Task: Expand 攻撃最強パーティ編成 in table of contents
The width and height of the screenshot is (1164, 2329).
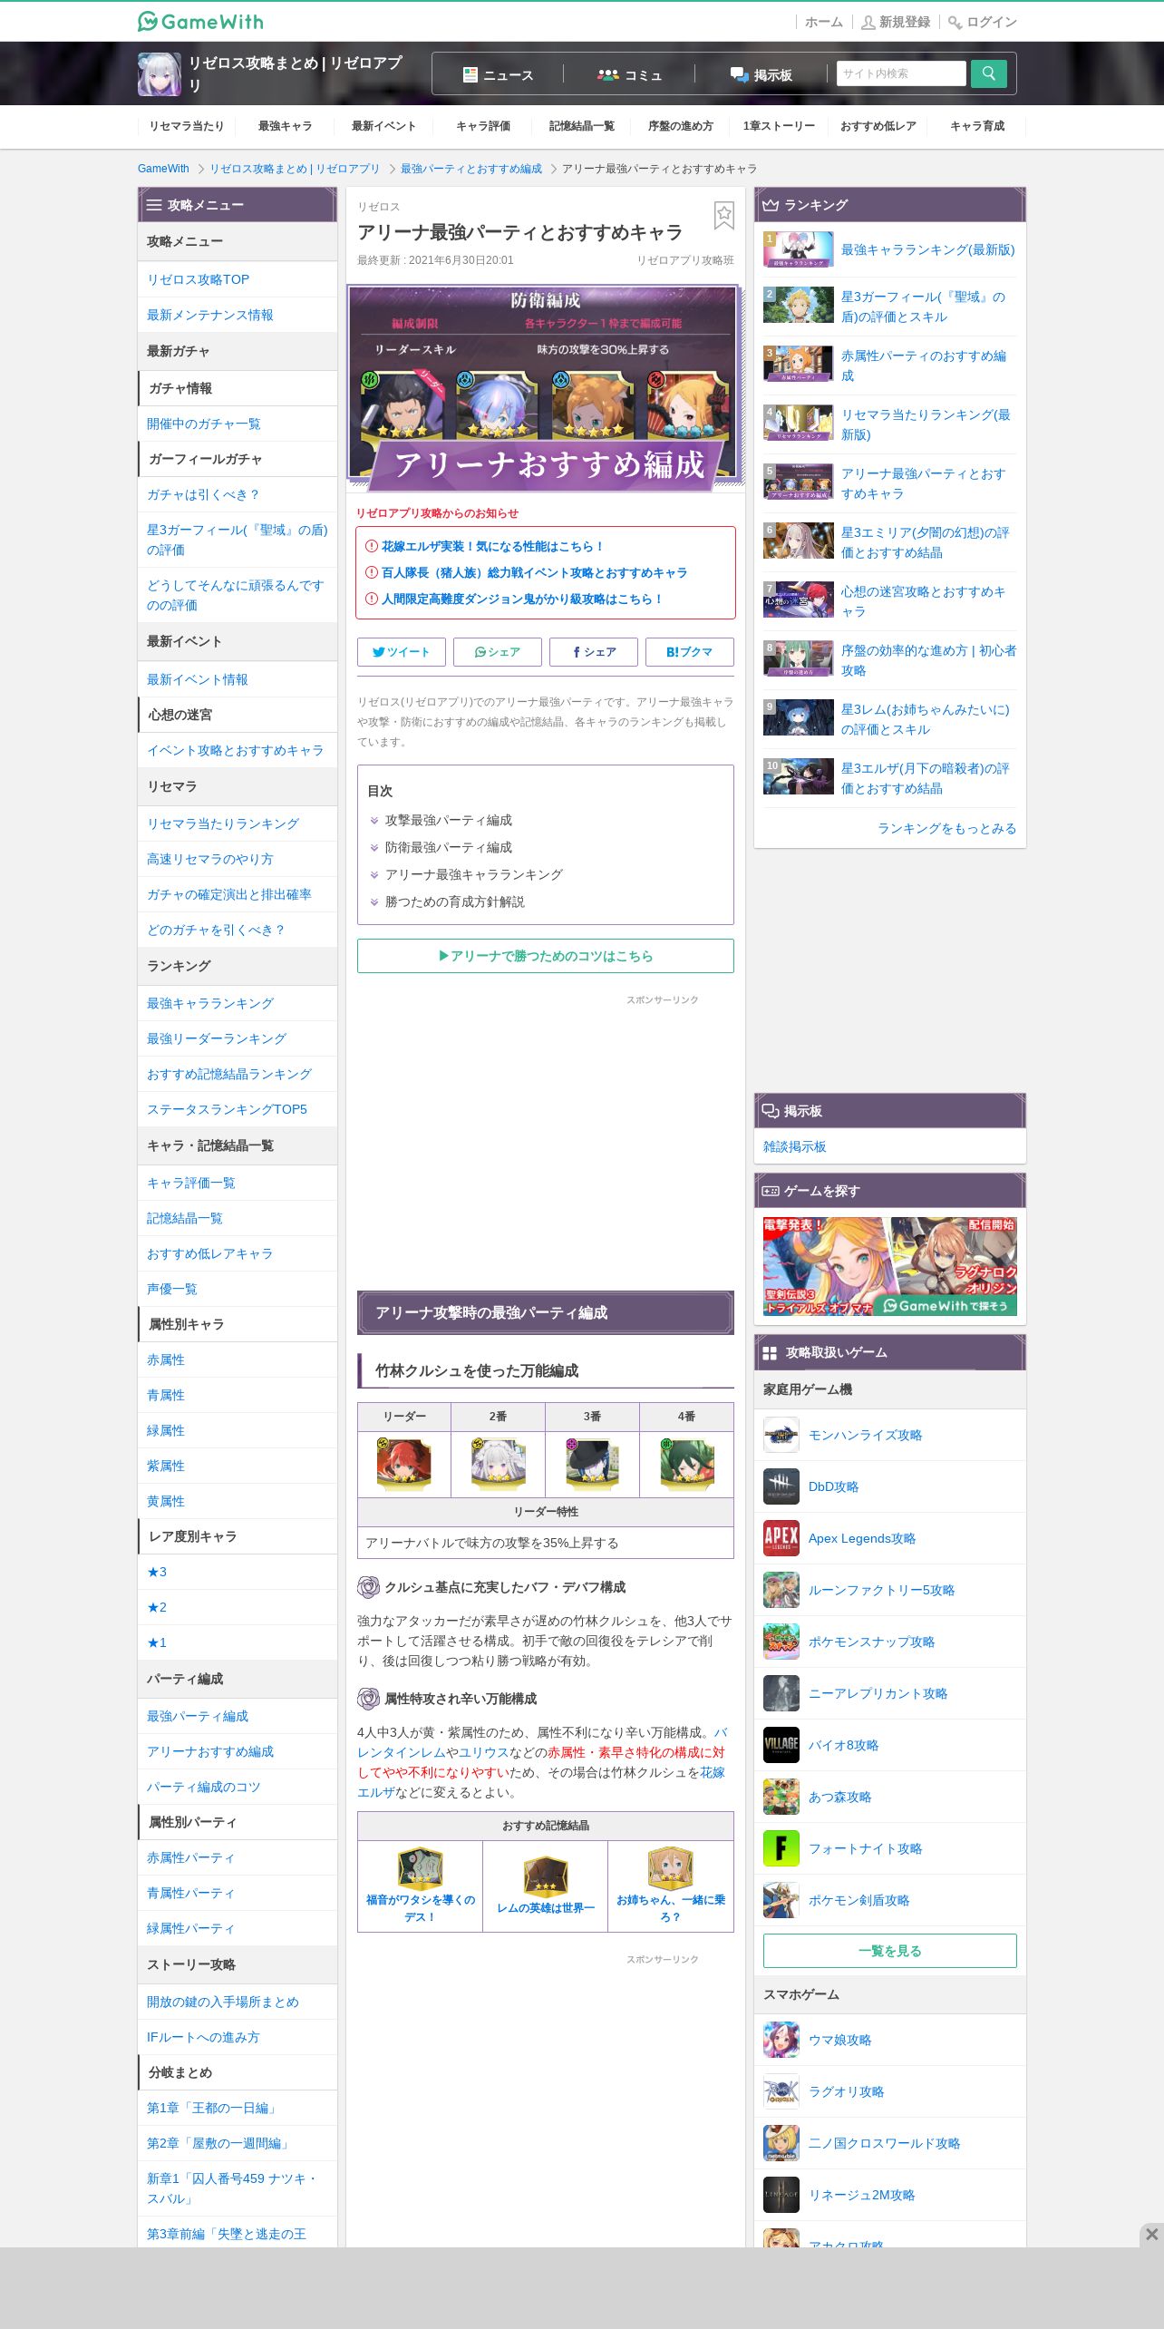Action: (448, 820)
